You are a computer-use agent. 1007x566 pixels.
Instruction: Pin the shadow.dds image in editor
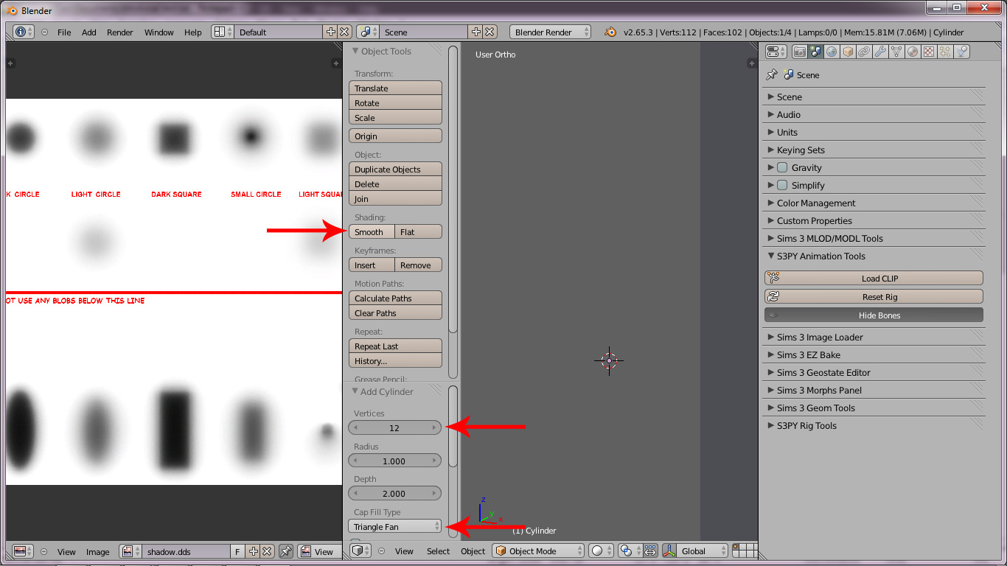[x=286, y=551]
